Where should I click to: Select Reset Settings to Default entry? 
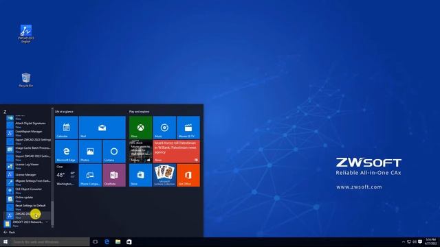28,207
